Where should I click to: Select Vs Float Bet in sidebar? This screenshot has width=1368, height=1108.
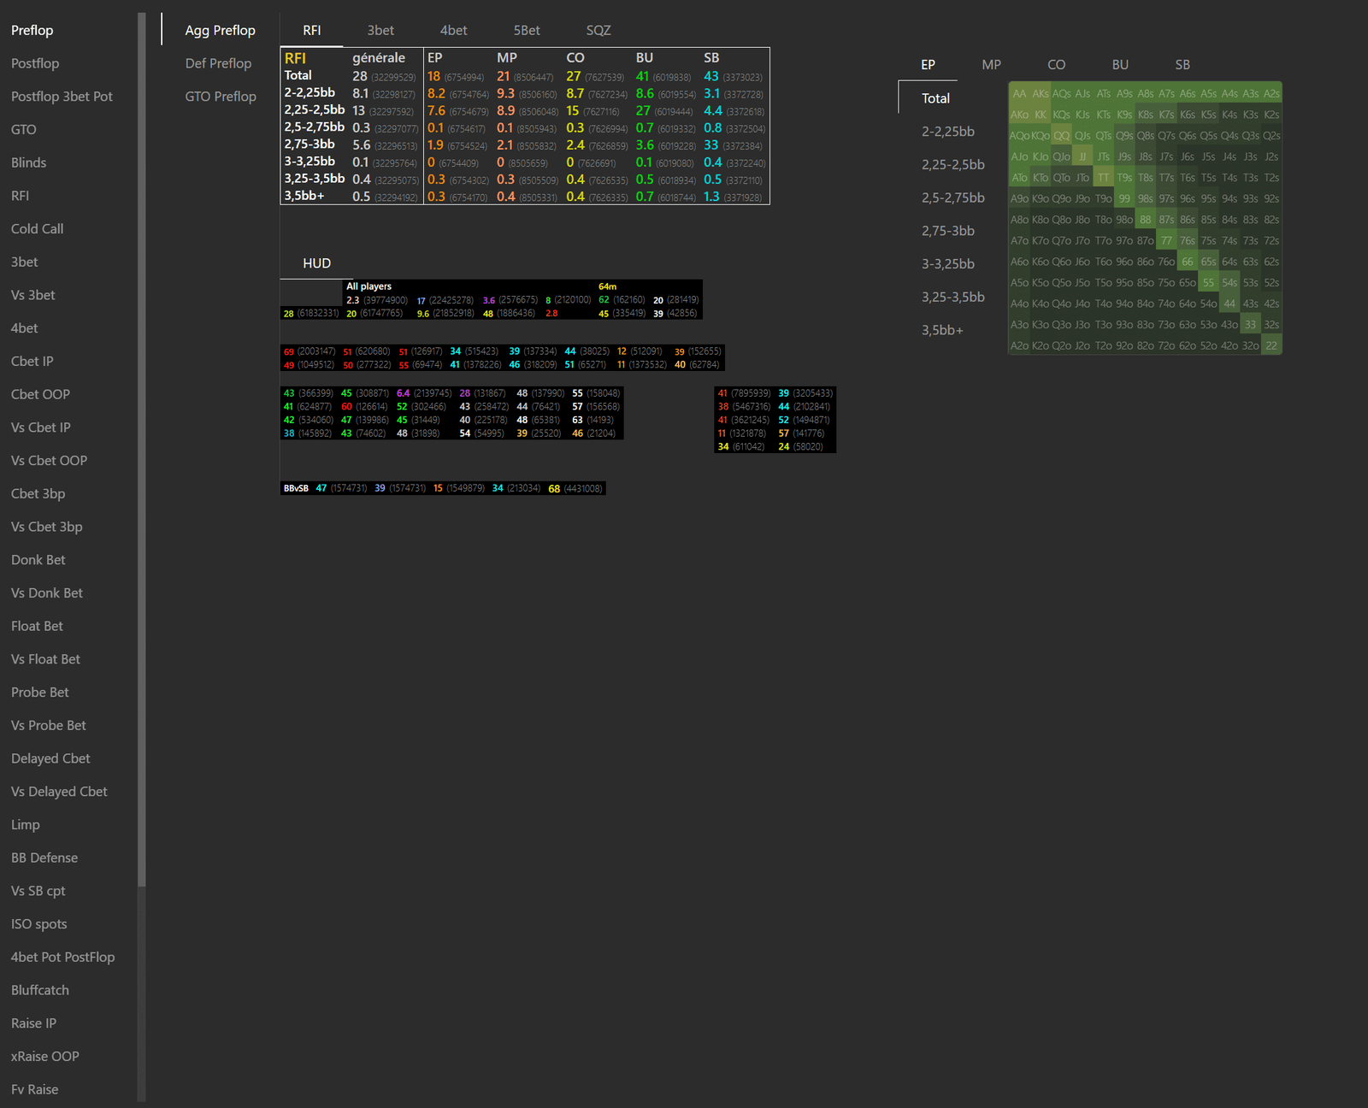(46, 660)
